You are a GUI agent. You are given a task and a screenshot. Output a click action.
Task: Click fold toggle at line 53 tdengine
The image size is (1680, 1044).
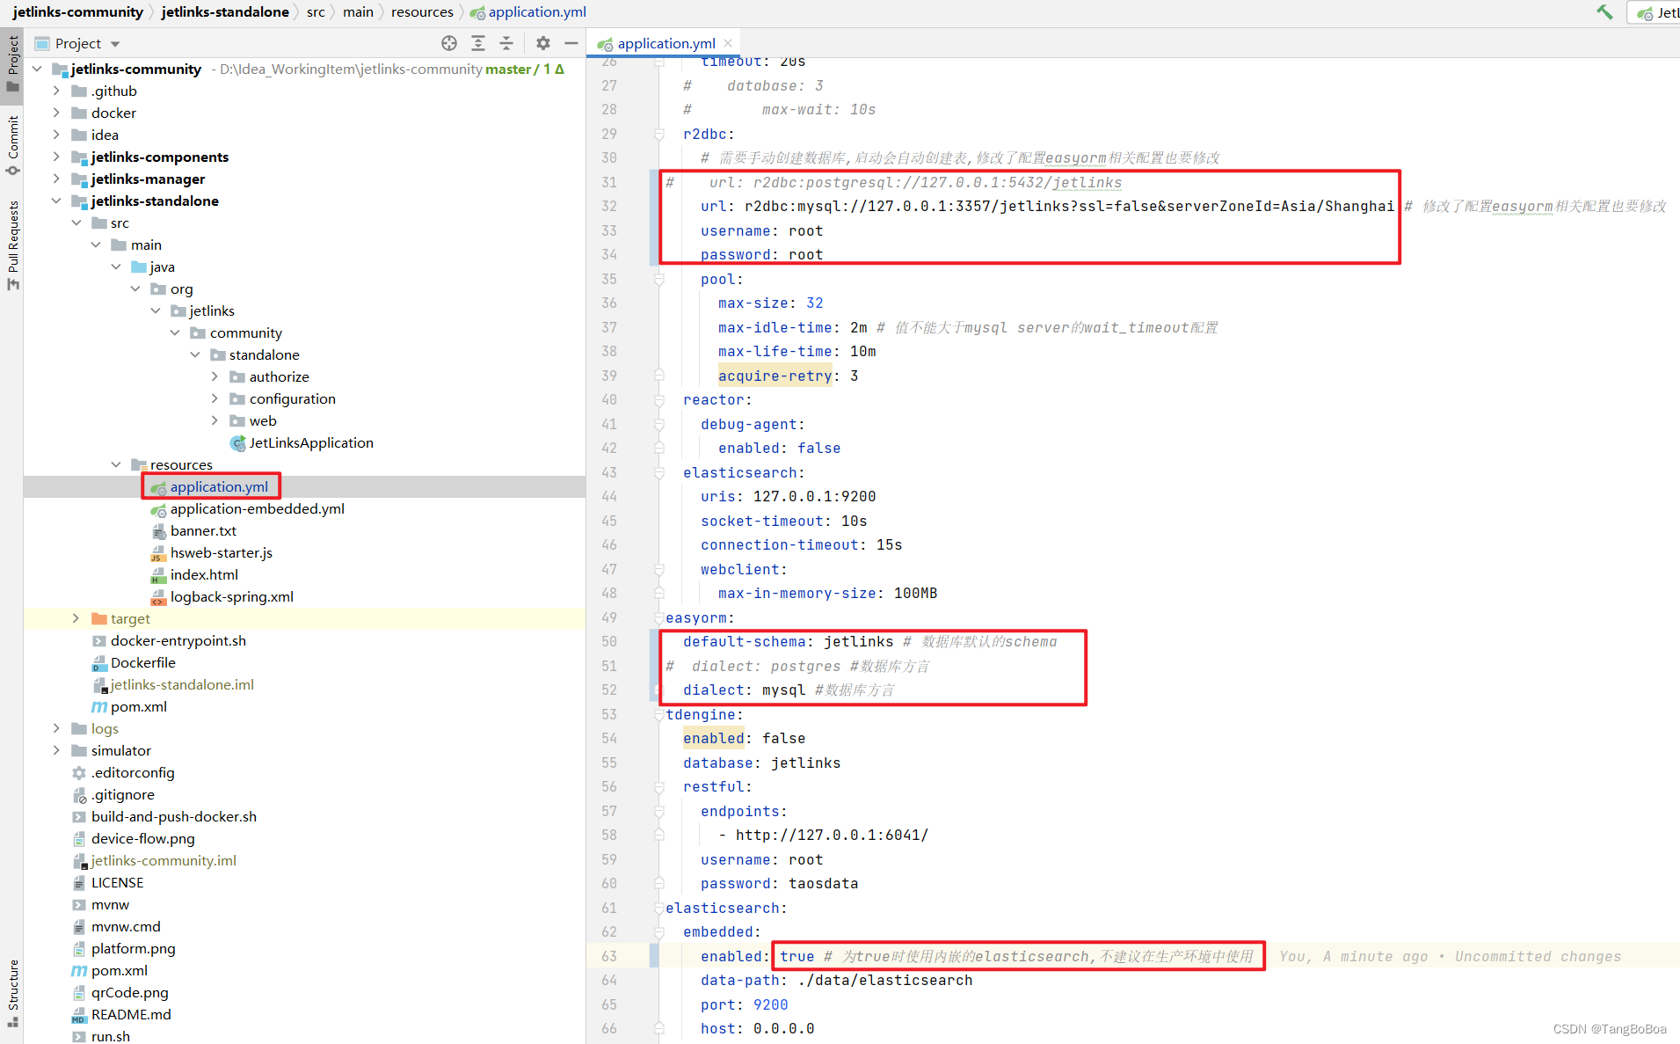click(658, 714)
